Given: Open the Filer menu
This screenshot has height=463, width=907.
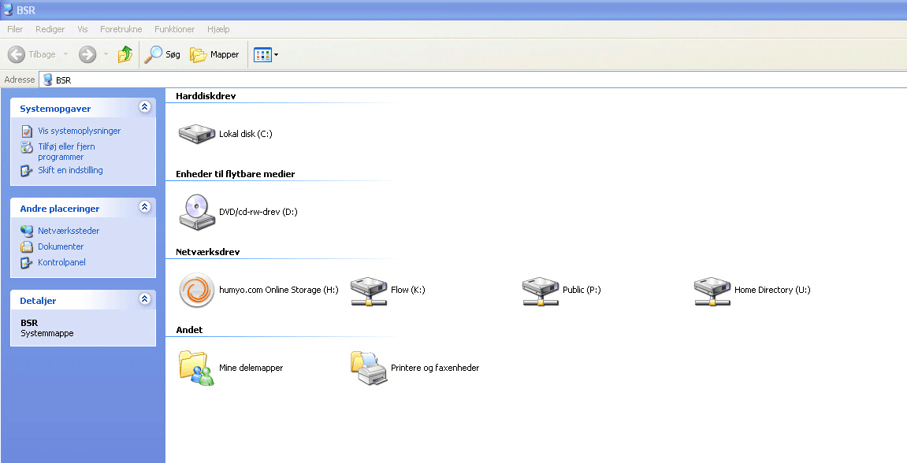Looking at the screenshot, I should (x=15, y=29).
